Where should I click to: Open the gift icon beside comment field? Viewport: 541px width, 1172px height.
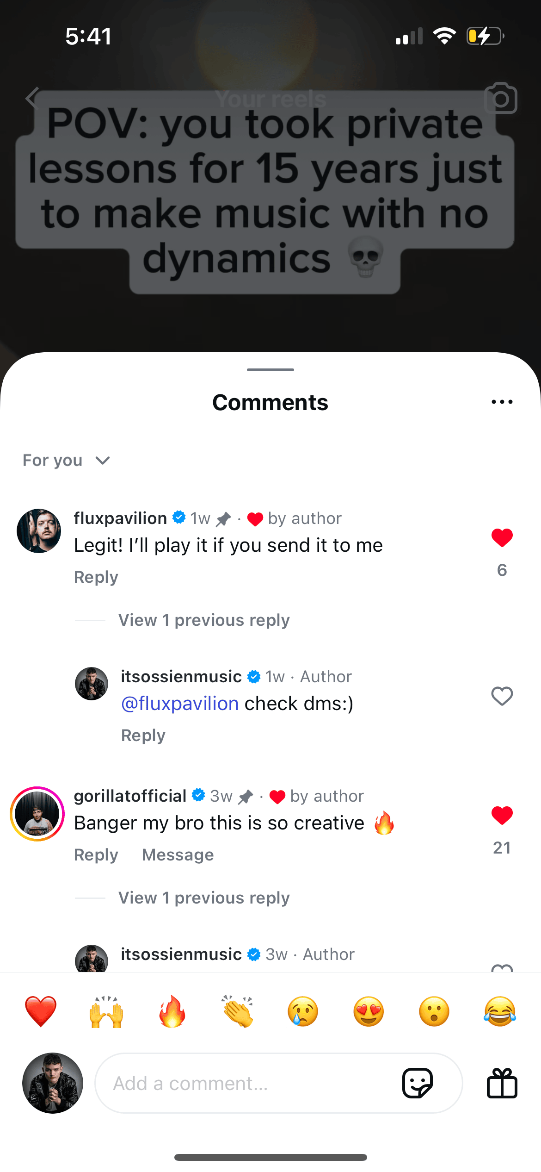(502, 1083)
